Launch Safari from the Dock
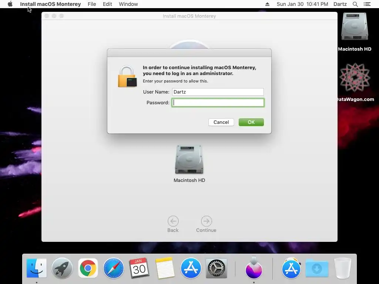This screenshot has width=379, height=284. (x=113, y=268)
